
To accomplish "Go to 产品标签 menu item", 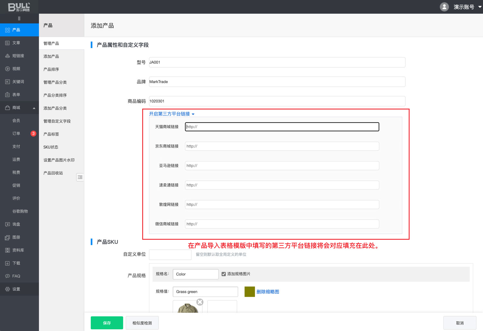I will [x=51, y=134].
